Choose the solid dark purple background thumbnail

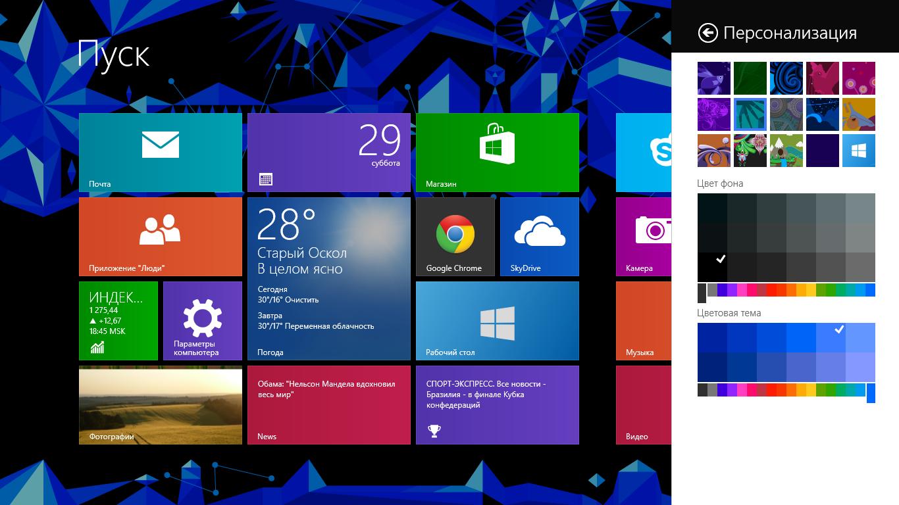pyautogui.click(x=823, y=151)
